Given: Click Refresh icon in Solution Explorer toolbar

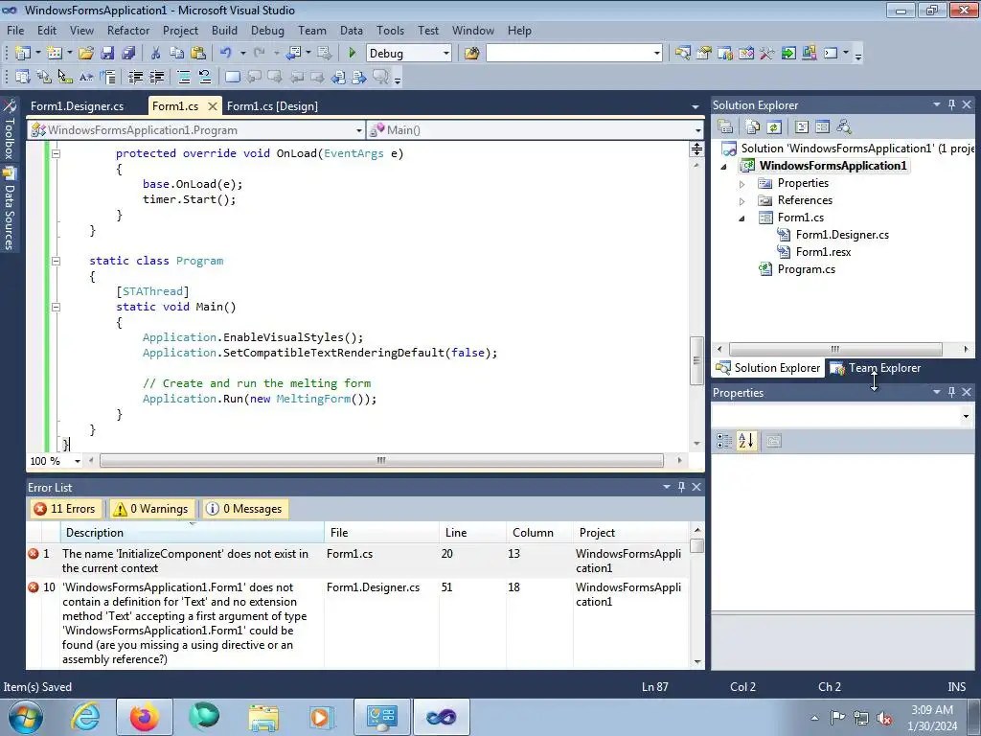Looking at the screenshot, I should coord(774,127).
